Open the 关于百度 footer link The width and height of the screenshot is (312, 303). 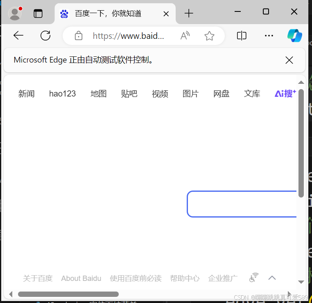click(38, 278)
